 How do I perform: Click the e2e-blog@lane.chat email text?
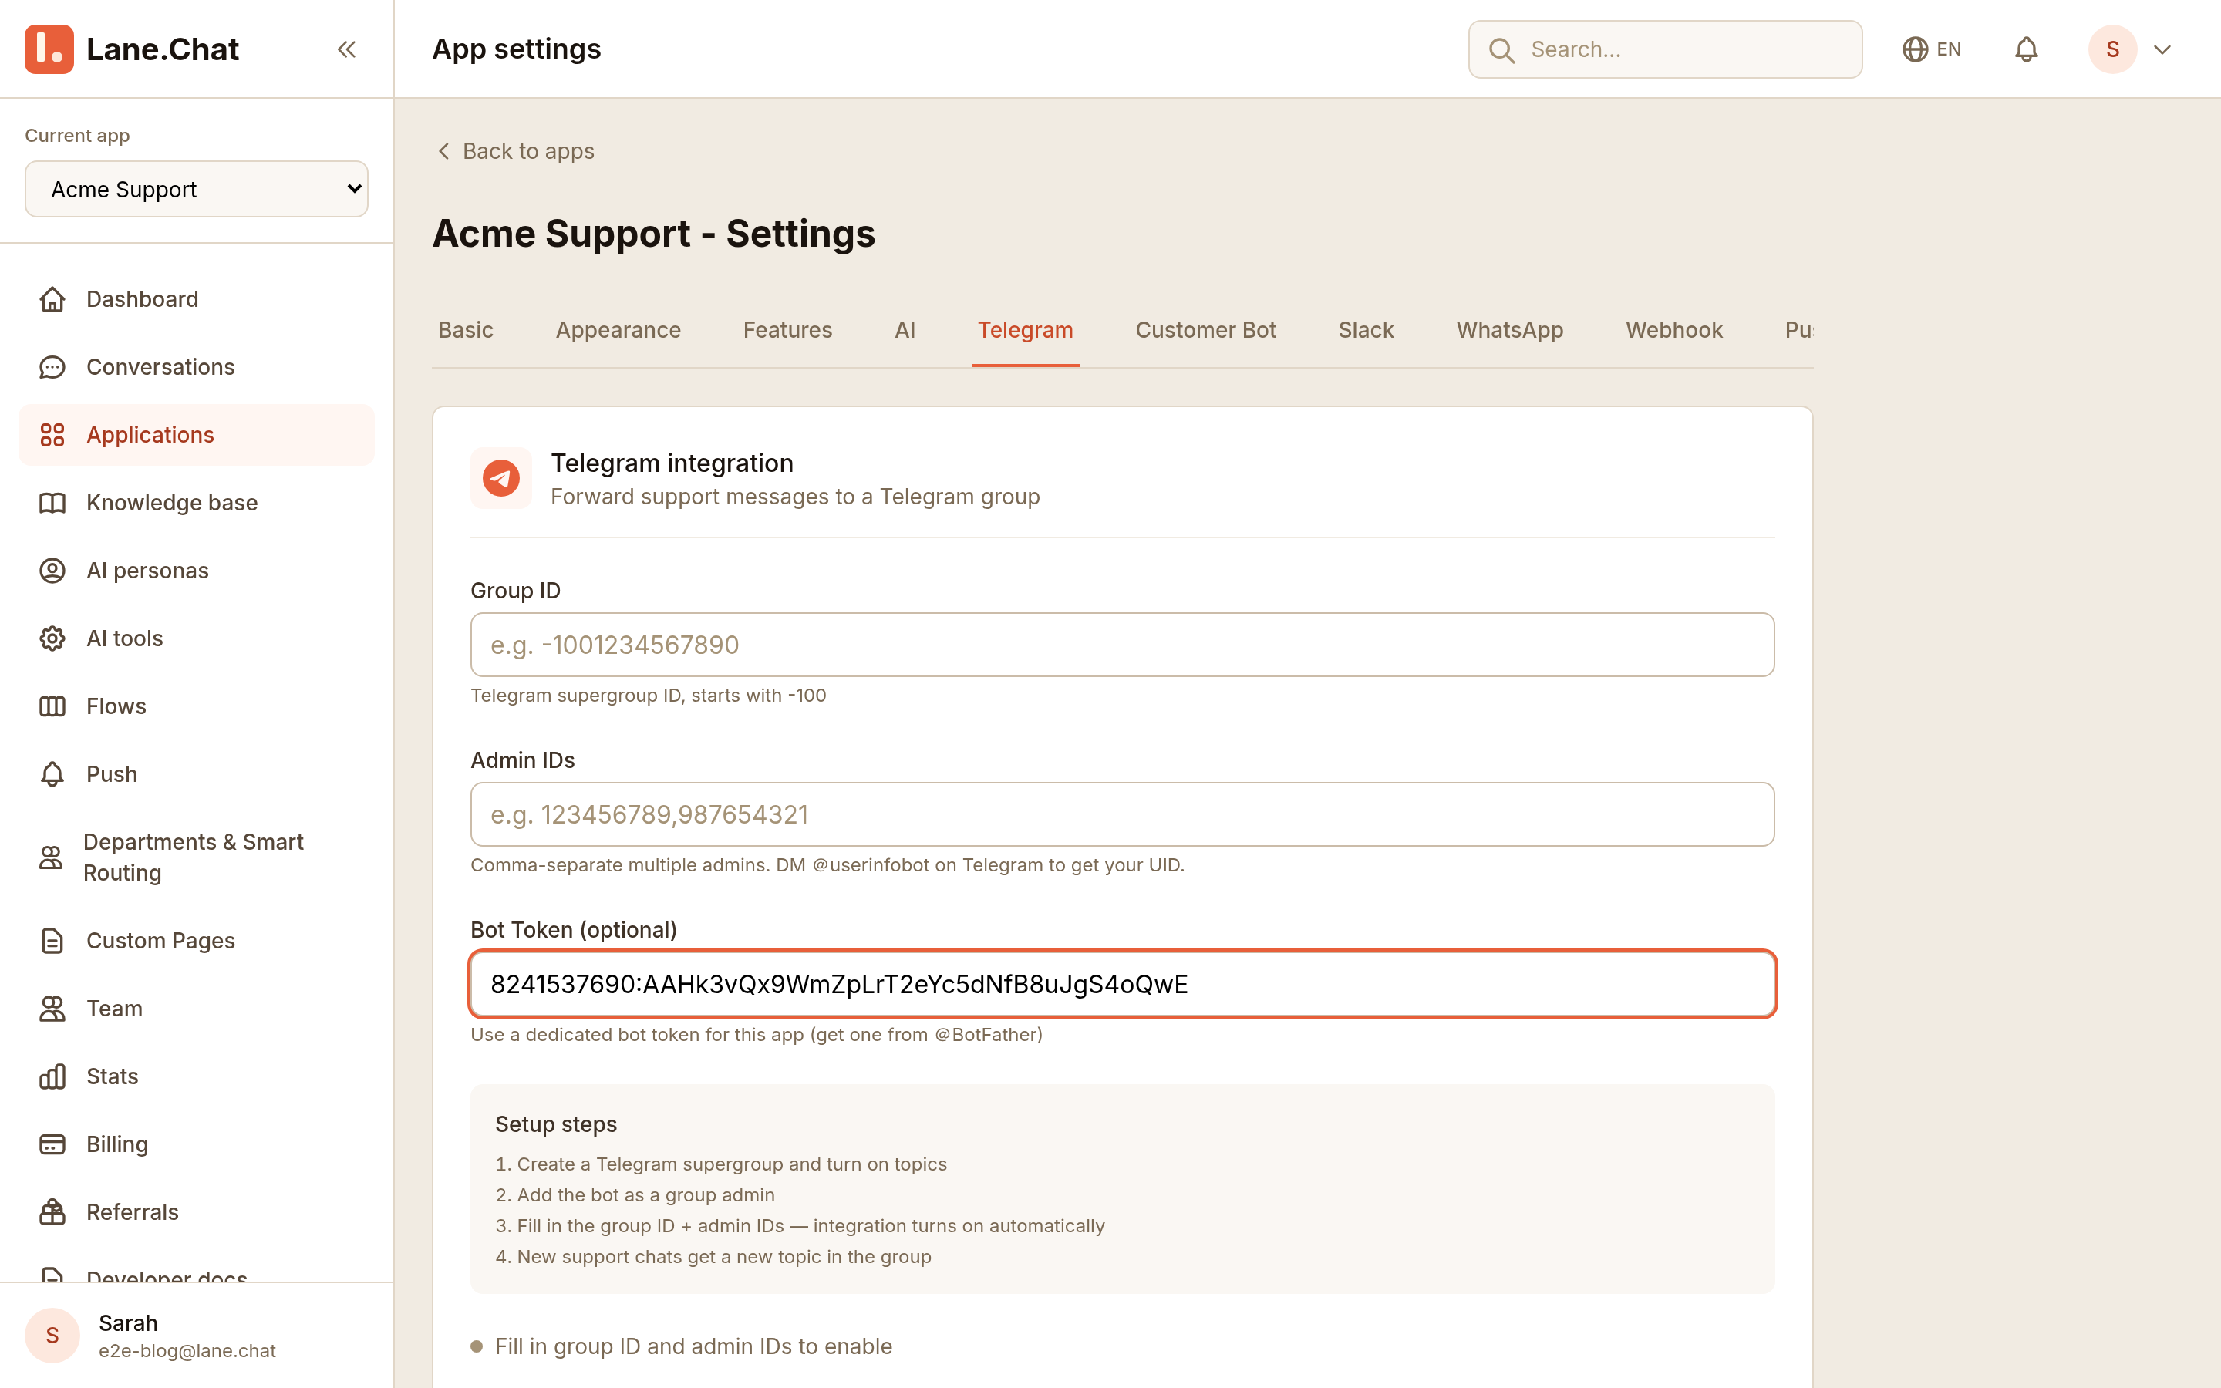coord(187,1351)
